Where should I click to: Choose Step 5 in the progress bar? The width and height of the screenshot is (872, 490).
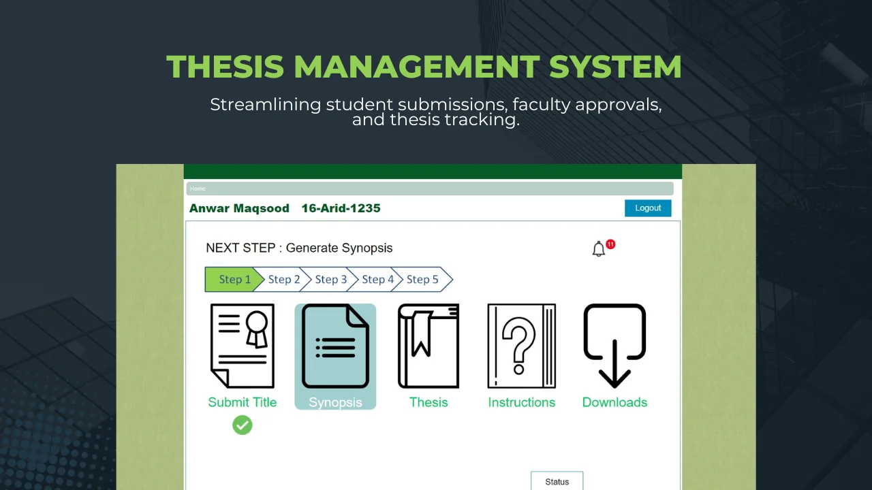(423, 280)
